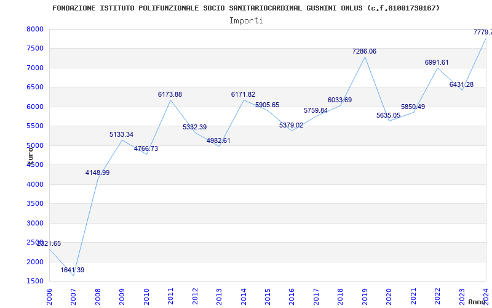The image size is (492, 308).
Task: Select the 5000 y-axis tick label
Action: pyautogui.click(x=35, y=146)
